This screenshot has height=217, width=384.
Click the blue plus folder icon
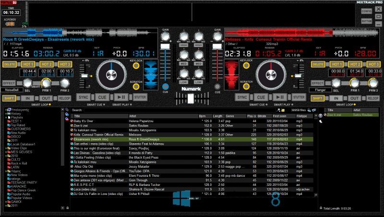tap(67, 114)
